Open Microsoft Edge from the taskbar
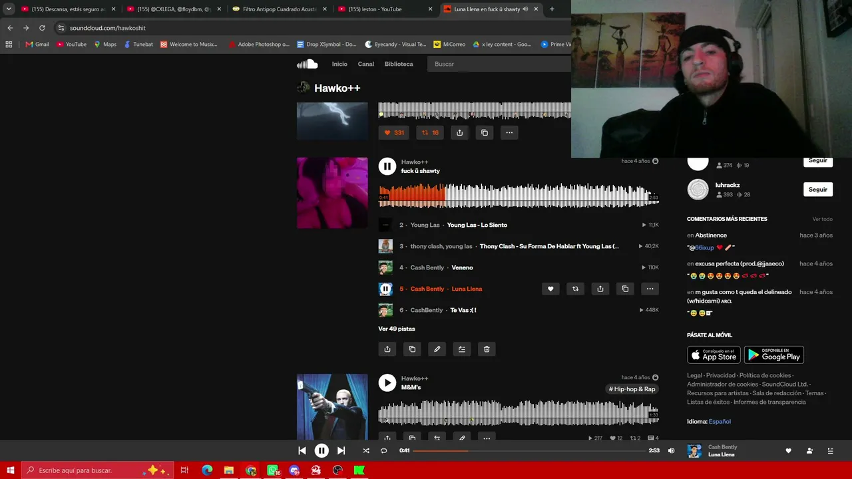Viewport: 852px width, 479px height. pyautogui.click(x=207, y=470)
